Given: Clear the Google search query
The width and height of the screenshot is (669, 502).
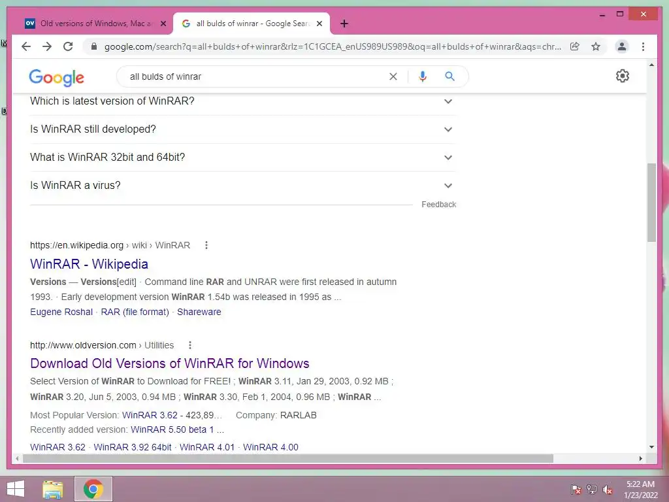Looking at the screenshot, I should coord(393,76).
